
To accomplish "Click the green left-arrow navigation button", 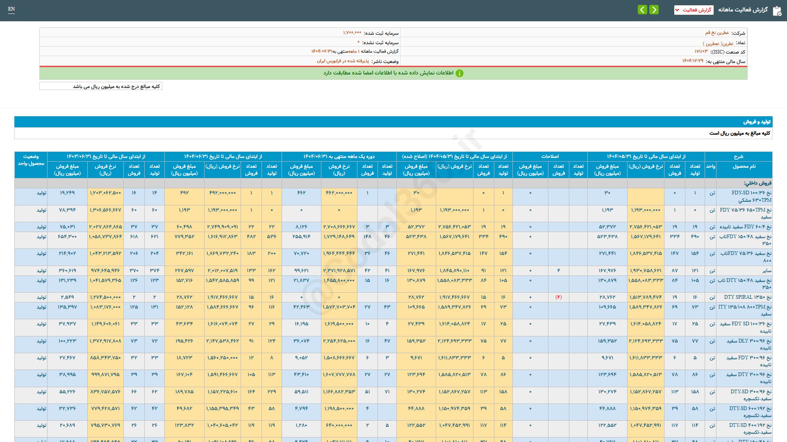I will tap(642, 9).
